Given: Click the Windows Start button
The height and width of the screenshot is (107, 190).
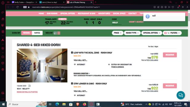Looking at the screenshot, I should [3, 104].
